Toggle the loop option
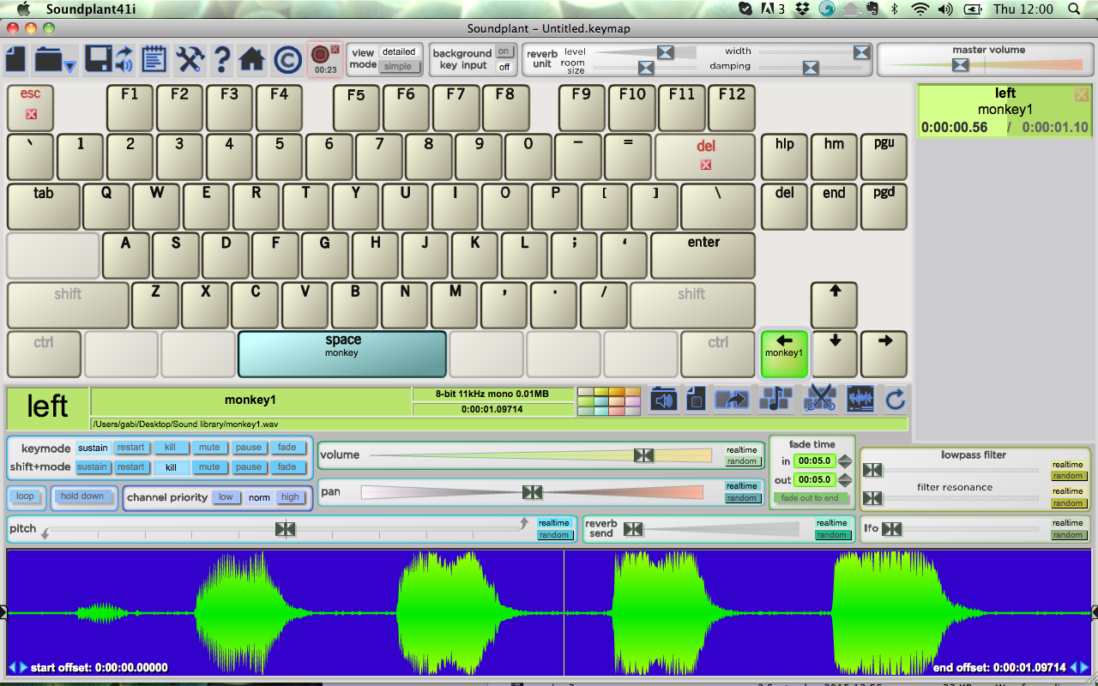 pos(25,496)
